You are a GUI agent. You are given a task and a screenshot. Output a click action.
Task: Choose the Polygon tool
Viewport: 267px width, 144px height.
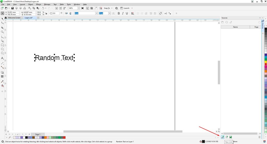tap(2, 53)
